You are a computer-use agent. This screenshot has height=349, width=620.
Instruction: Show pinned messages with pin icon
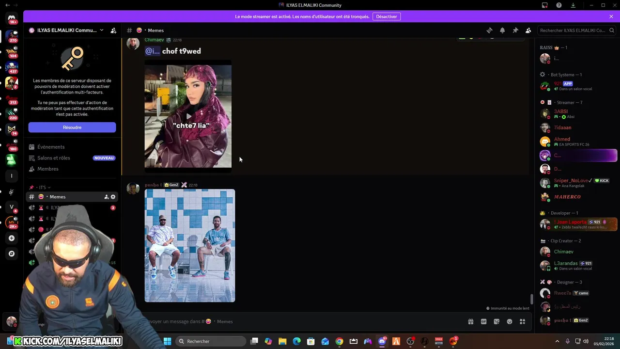515,30
